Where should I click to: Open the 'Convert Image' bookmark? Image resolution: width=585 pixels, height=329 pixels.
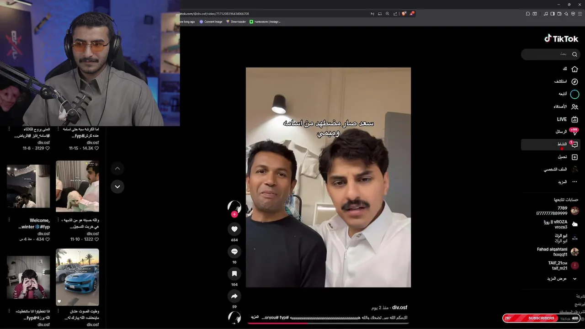(x=211, y=21)
